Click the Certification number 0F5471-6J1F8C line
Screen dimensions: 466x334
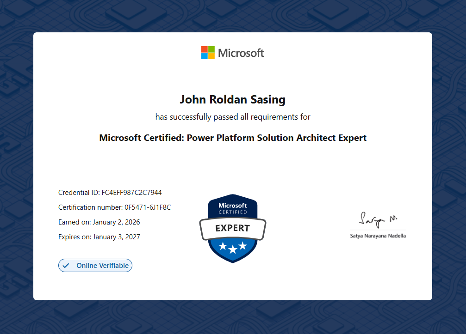pos(114,207)
